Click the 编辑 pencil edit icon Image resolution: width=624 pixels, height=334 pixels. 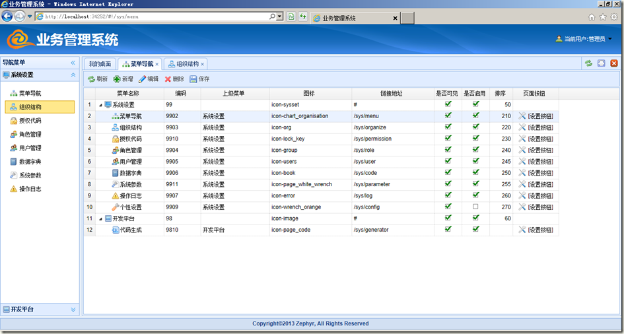pyautogui.click(x=142, y=79)
